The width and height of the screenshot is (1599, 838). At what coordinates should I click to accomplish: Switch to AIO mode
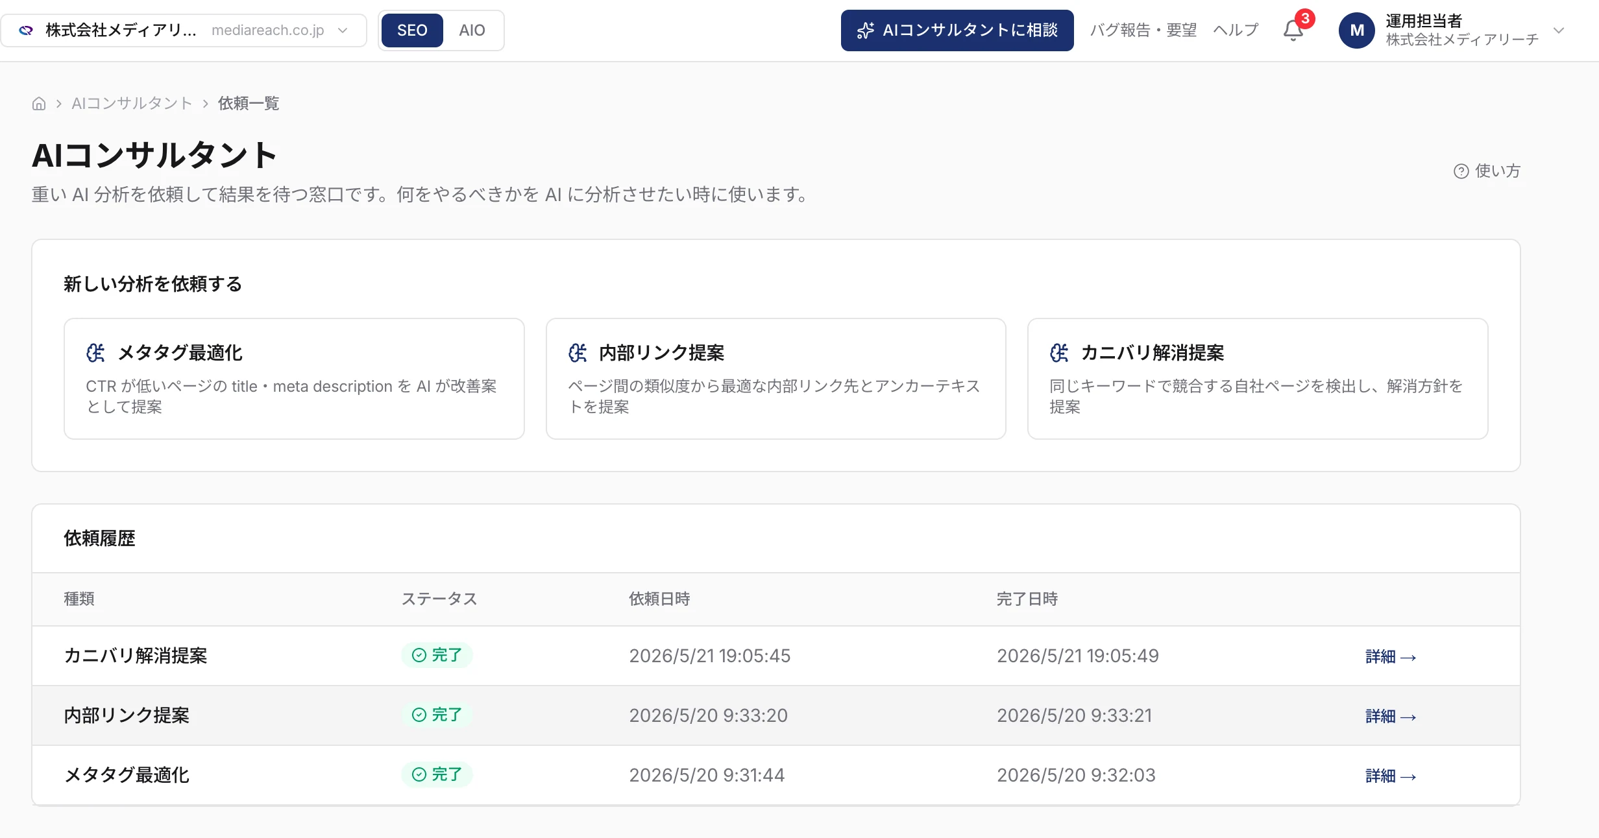(472, 30)
